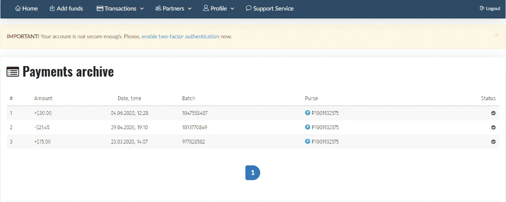Click the Date, time column header
Screen dimensions: 506x202
coord(130,98)
